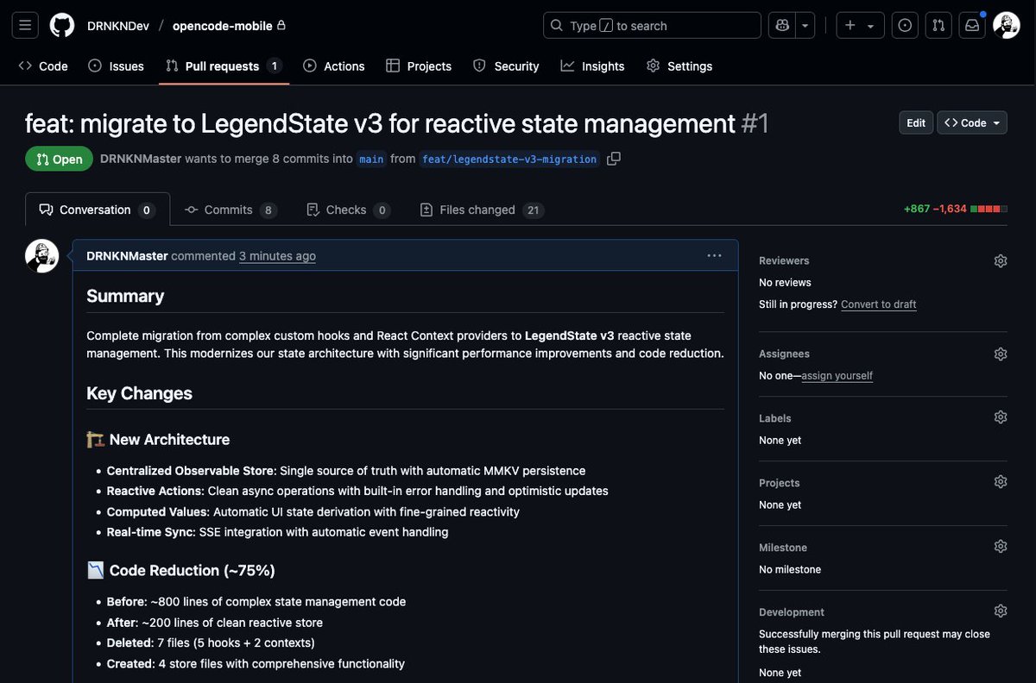Edit Assignees with the gear icon
This screenshot has width=1036, height=683.
[x=1001, y=354]
